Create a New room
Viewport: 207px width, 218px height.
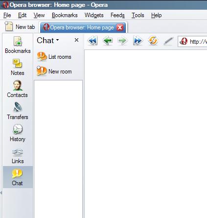54,71
